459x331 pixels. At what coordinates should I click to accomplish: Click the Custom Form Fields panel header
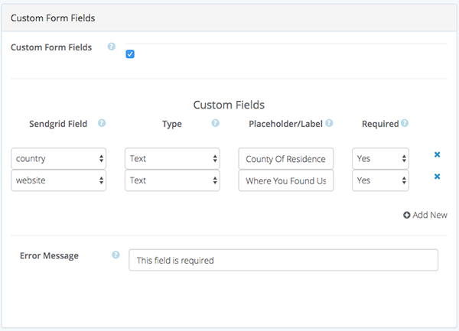229,18
